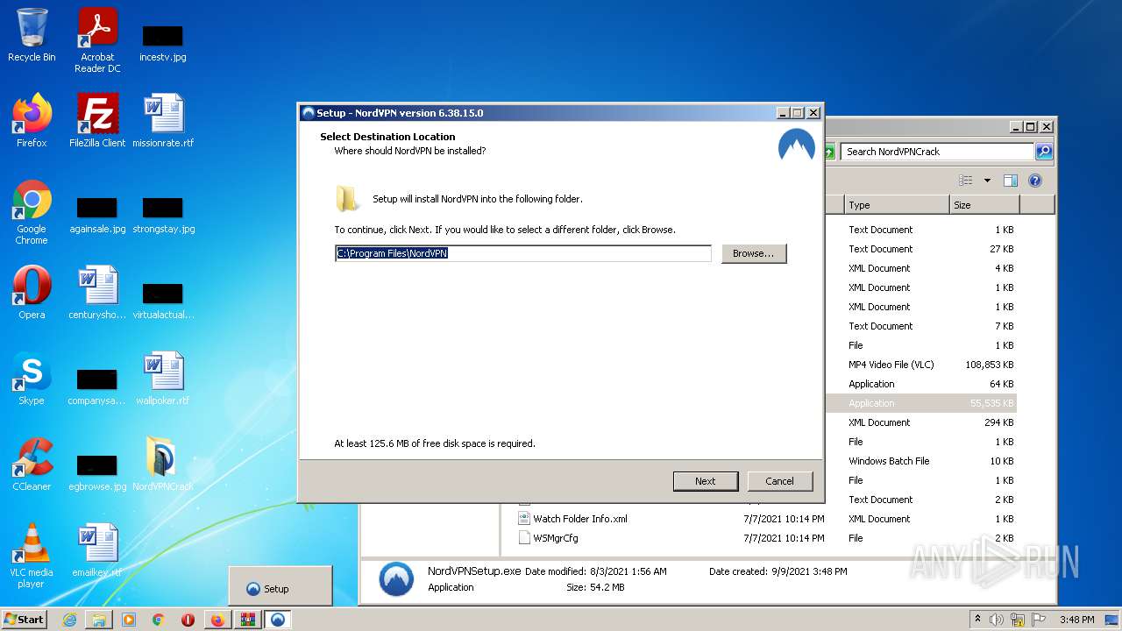The width and height of the screenshot is (1122, 631).
Task: Click the magnifier search button in Explorer
Action: pyautogui.click(x=1044, y=152)
